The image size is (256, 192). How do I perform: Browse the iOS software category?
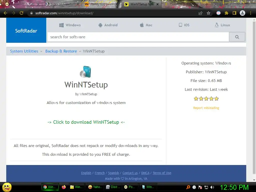pos(184,25)
